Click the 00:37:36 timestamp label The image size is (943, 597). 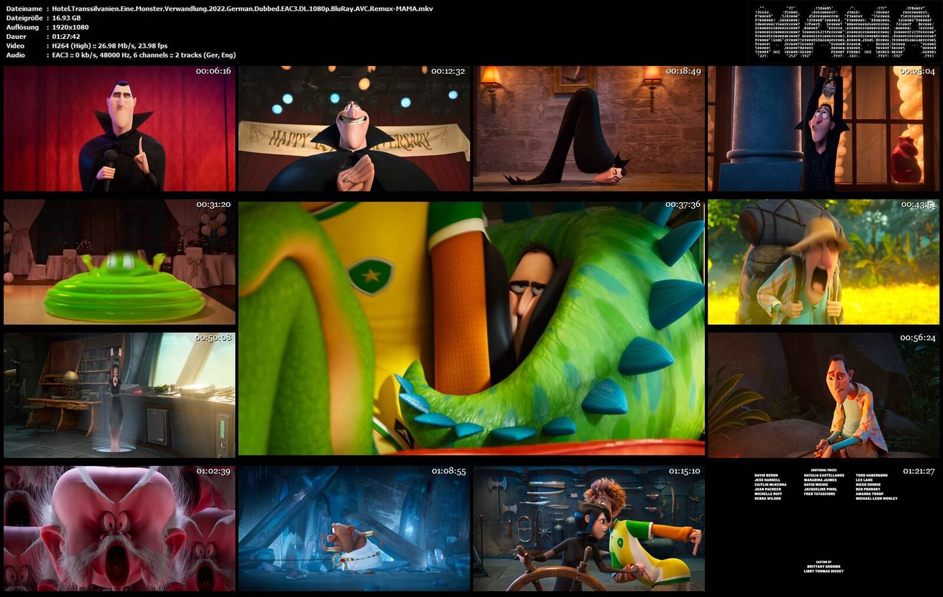(x=682, y=205)
